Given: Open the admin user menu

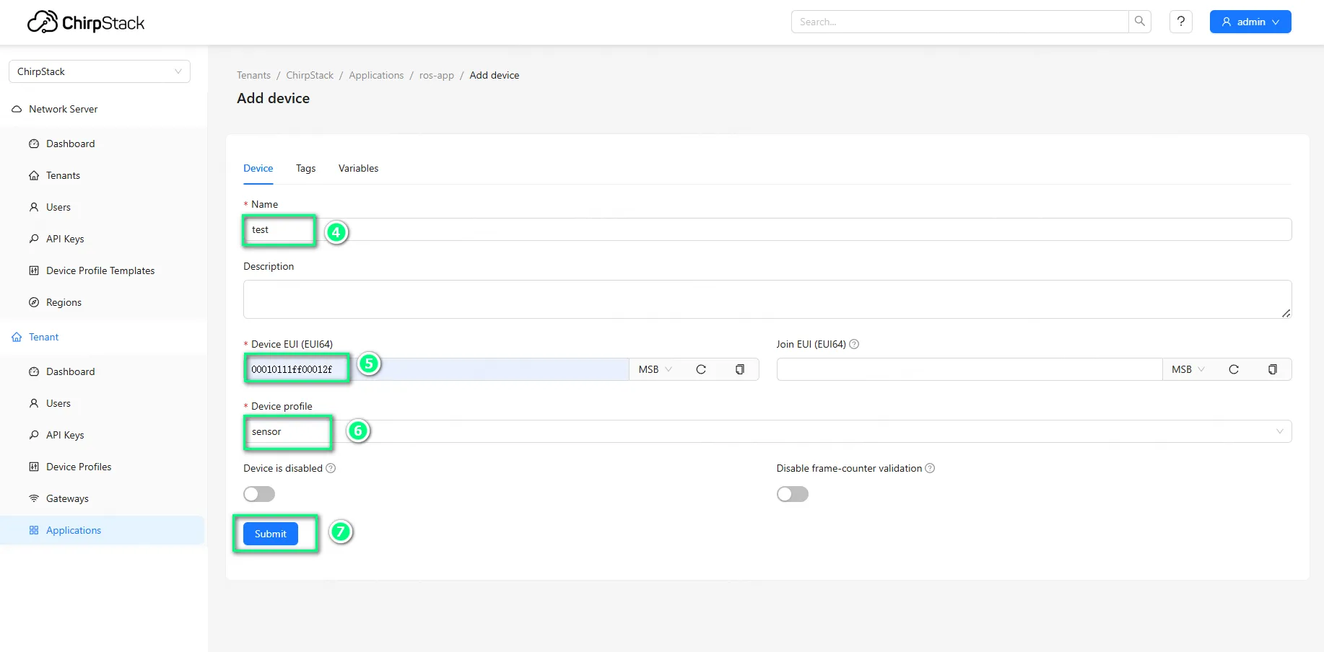Looking at the screenshot, I should pyautogui.click(x=1250, y=22).
